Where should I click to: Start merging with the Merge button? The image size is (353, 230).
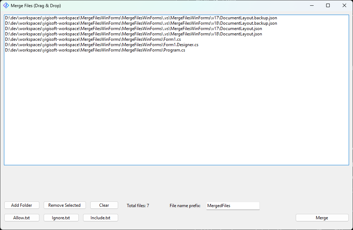tap(322, 217)
